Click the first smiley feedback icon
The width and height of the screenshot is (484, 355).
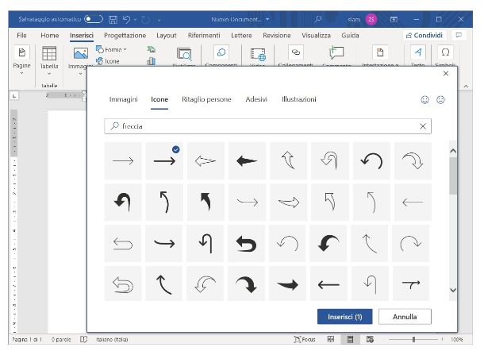[x=425, y=100]
